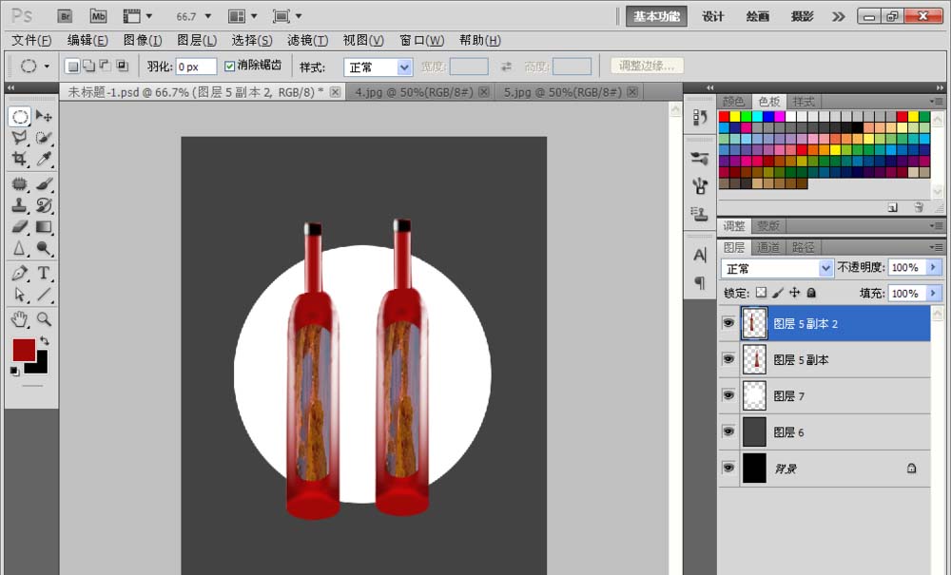Viewport: 951px width, 575px height.
Task: Select the Crop tool
Action: tap(19, 160)
